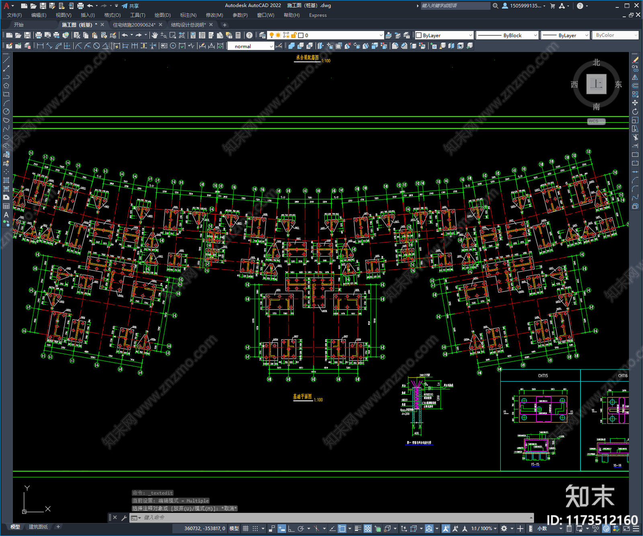Click the Share paper-plane button
Screen dimensions: 643x536
[x=130, y=6]
